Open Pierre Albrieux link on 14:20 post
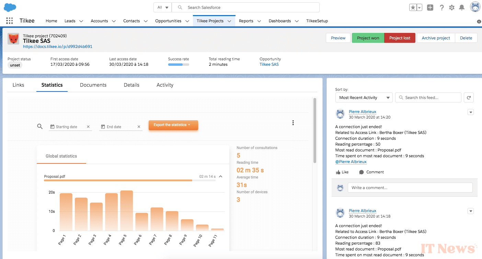Screen dimensions: 482x259 363,112
